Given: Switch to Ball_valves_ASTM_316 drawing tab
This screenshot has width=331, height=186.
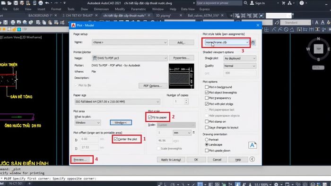Looking at the screenshot, I should 203,16.
